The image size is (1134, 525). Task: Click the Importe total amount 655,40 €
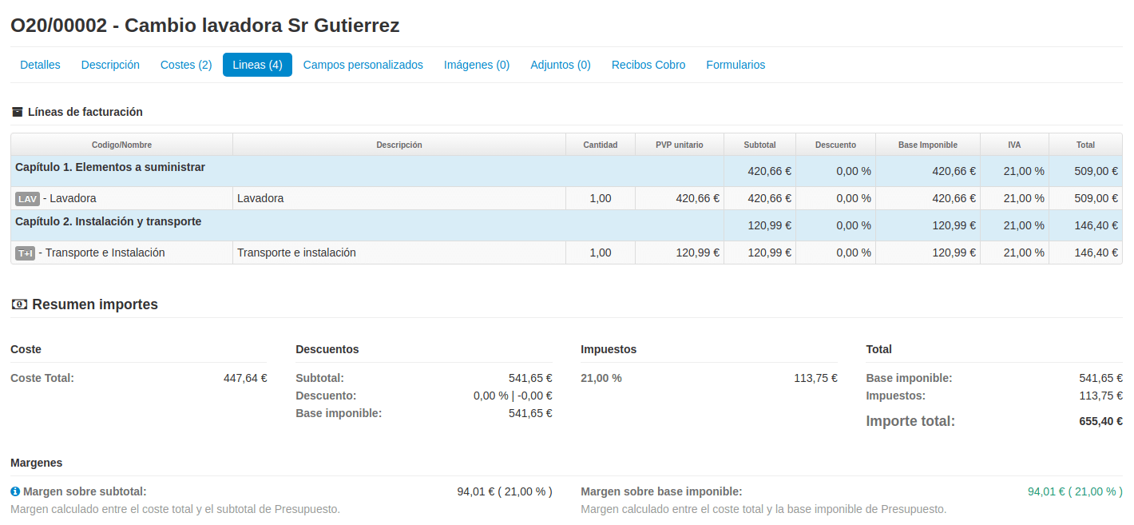tap(1101, 421)
